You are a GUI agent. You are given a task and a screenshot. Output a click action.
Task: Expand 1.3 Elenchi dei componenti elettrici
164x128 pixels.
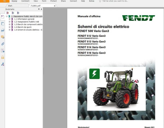click(10, 25)
